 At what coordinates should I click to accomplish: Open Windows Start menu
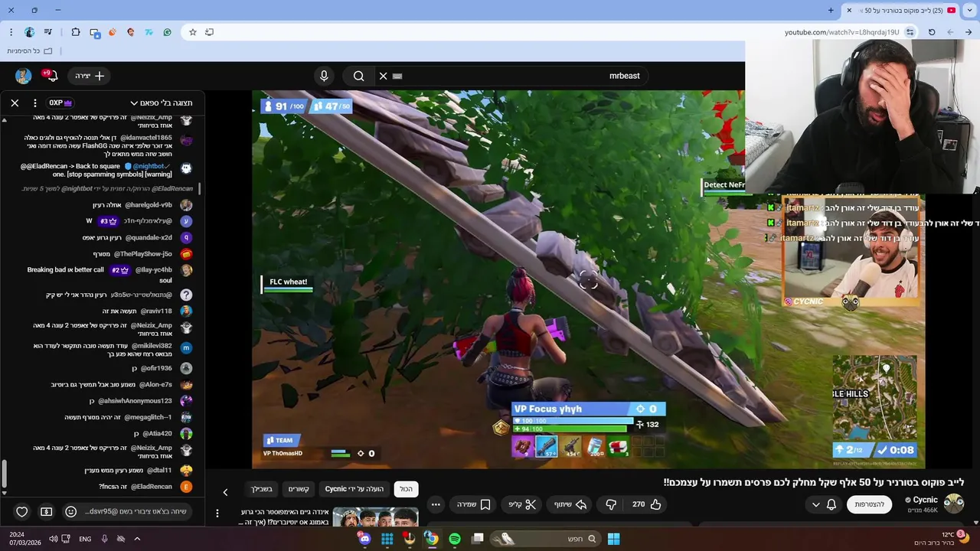pyautogui.click(x=613, y=539)
